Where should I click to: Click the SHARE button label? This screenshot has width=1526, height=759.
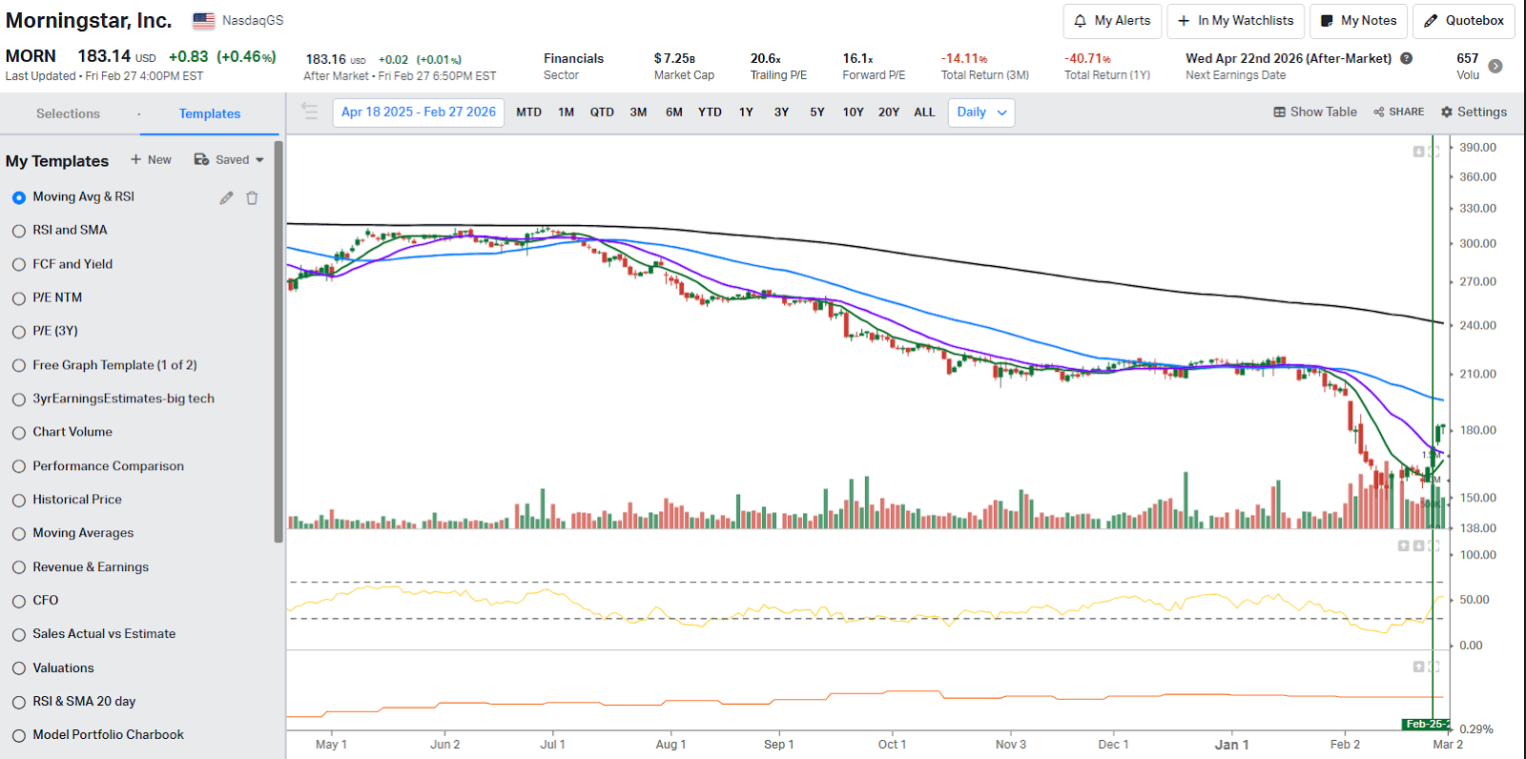click(x=1407, y=112)
